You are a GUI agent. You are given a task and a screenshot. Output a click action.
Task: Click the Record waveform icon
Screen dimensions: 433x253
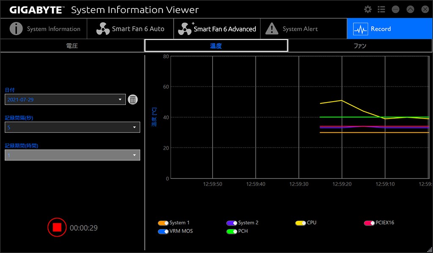(360, 29)
